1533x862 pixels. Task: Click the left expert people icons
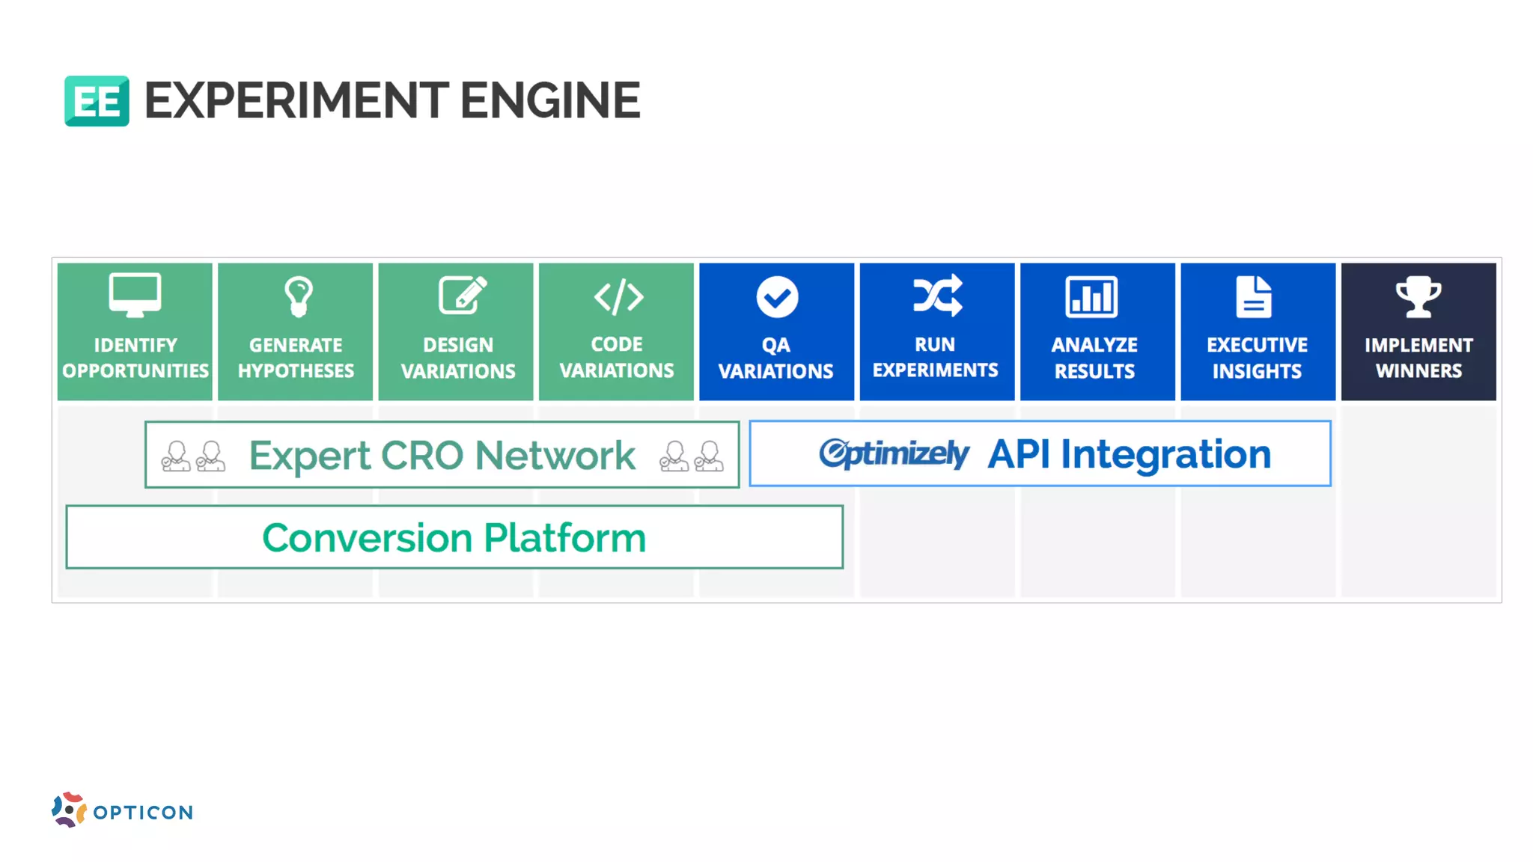(x=193, y=456)
